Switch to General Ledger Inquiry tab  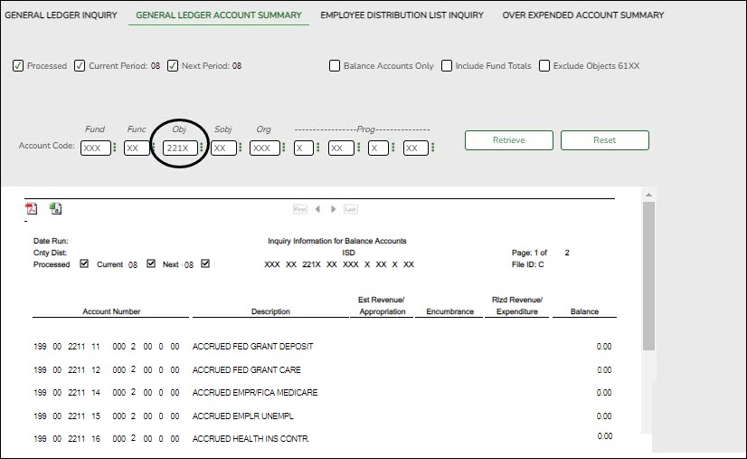tap(61, 15)
